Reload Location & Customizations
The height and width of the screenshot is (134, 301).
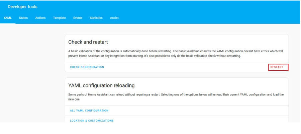(x=92, y=121)
